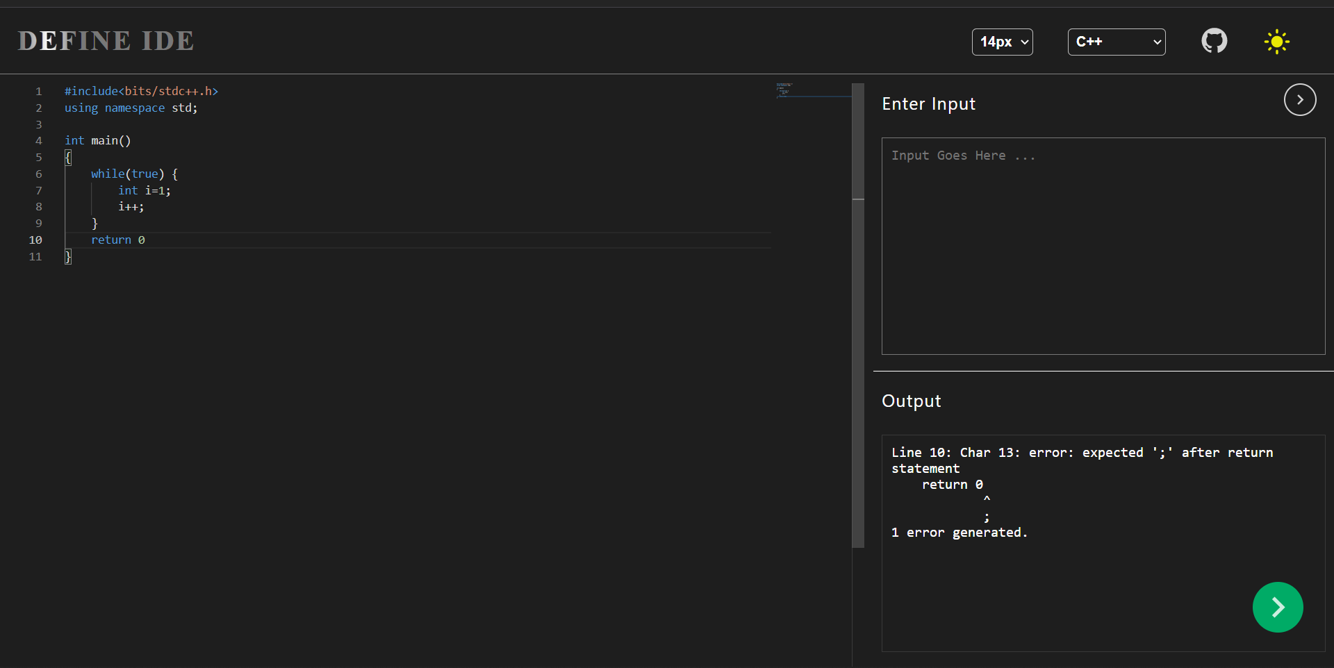Click the 'int main()' line
This screenshot has width=1334, height=668.
pyautogui.click(x=98, y=140)
